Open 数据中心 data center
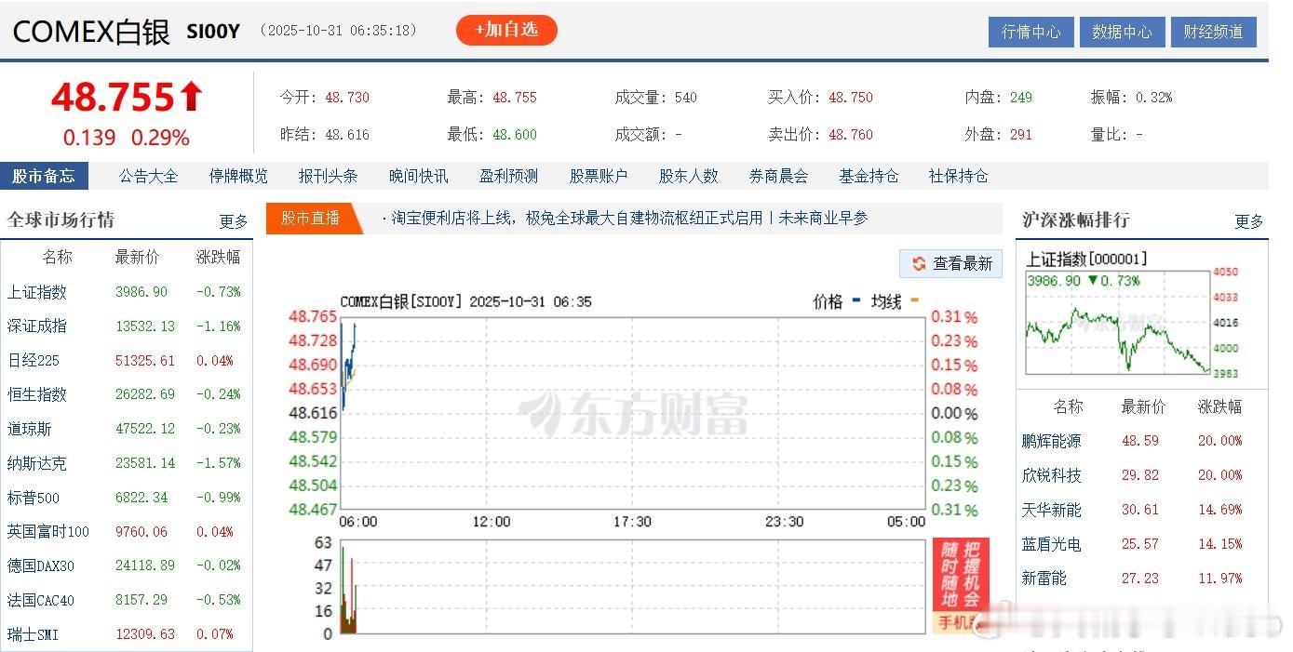 tap(1122, 32)
